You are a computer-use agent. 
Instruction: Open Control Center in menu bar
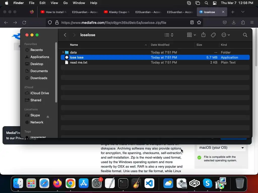tap(215, 3)
